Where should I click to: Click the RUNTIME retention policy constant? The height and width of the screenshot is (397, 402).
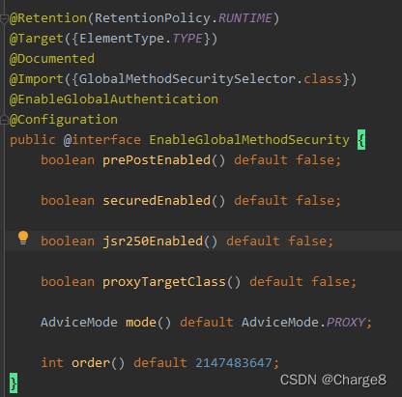[245, 18]
